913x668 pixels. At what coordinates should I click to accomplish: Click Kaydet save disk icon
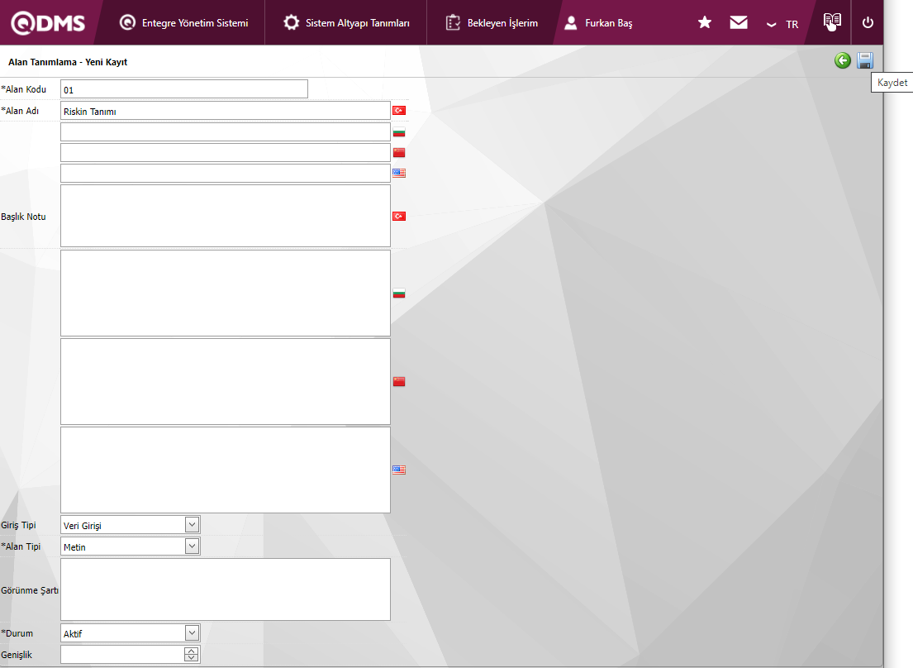click(x=865, y=60)
